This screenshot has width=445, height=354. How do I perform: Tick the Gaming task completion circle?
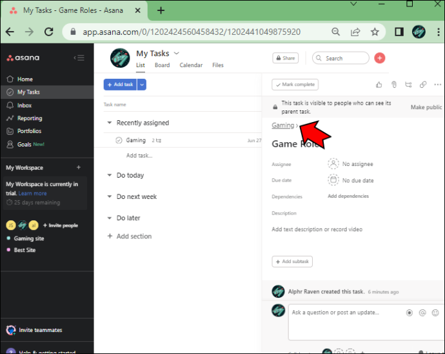click(119, 140)
